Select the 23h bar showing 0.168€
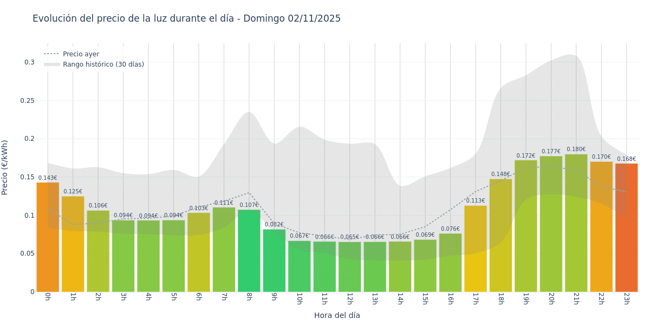This screenshot has height=325, width=650. coord(626,227)
